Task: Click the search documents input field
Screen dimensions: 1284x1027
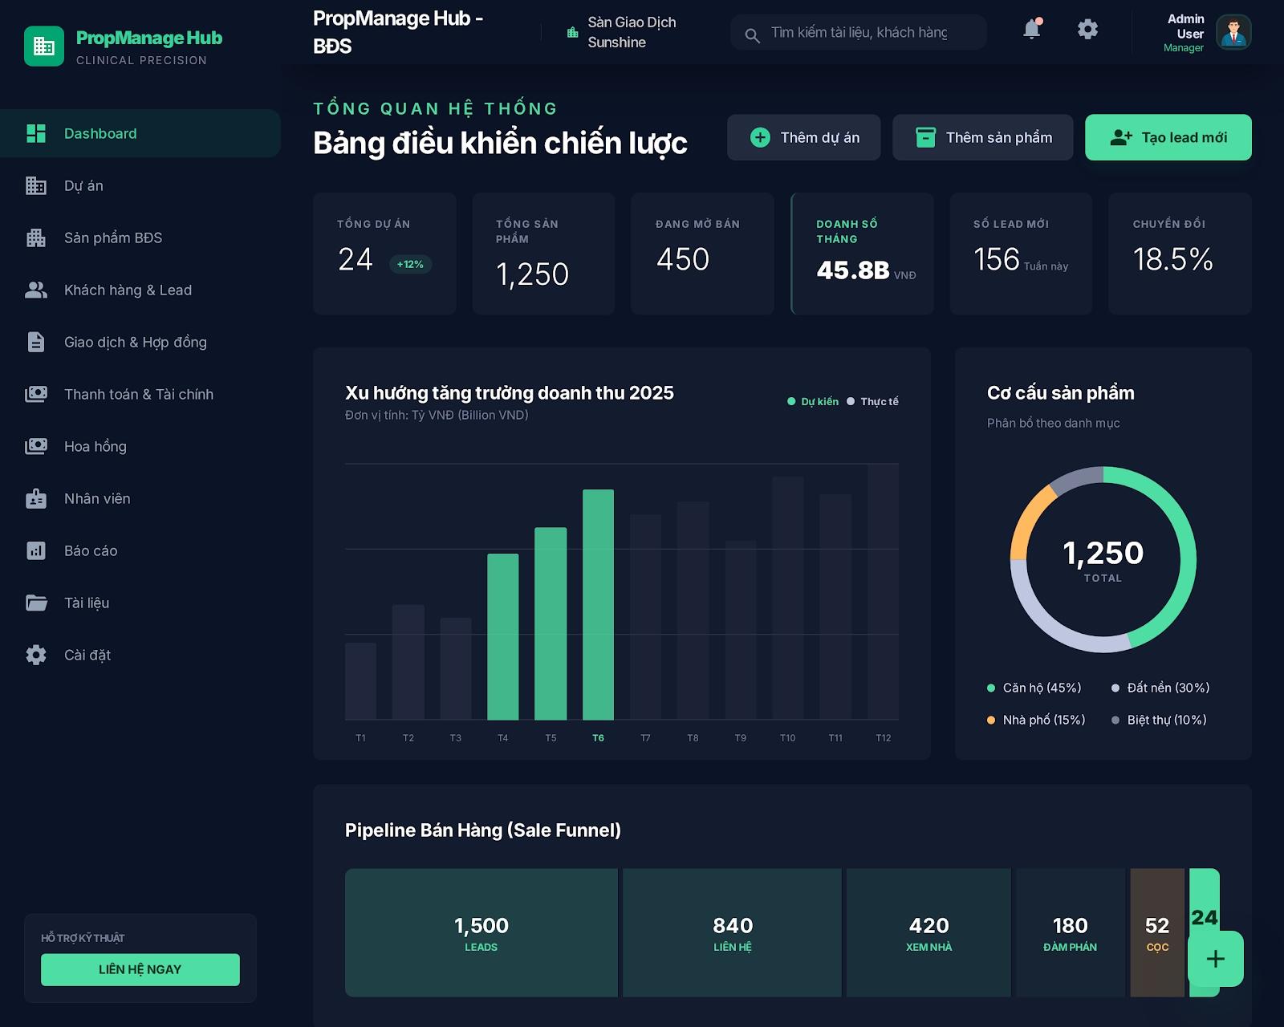Action: [857, 32]
